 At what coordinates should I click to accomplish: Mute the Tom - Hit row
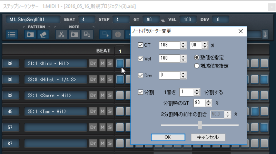click(x=102, y=111)
